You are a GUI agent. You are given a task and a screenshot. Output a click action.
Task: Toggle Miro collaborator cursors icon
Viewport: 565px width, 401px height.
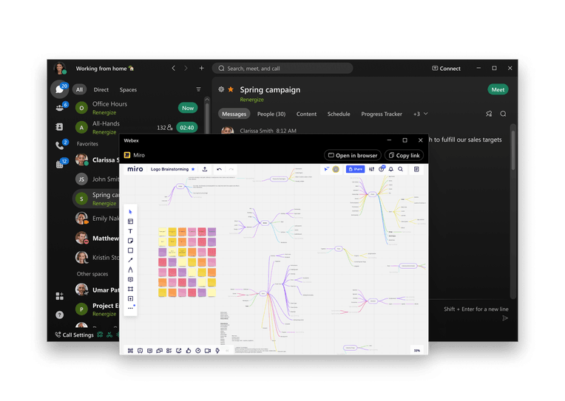(326, 169)
